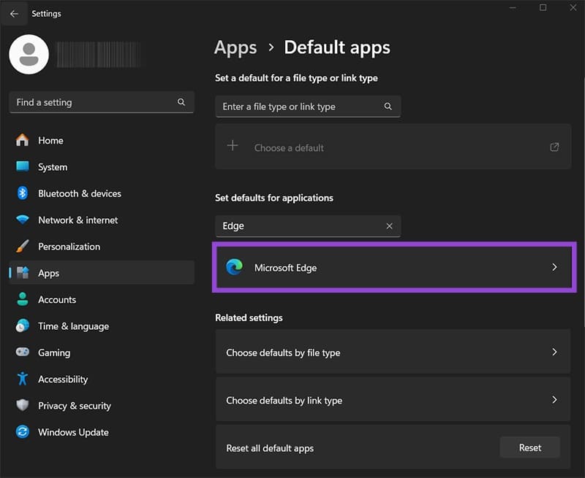The height and width of the screenshot is (478, 585).
Task: Open Personalization settings
Action: pos(102,246)
